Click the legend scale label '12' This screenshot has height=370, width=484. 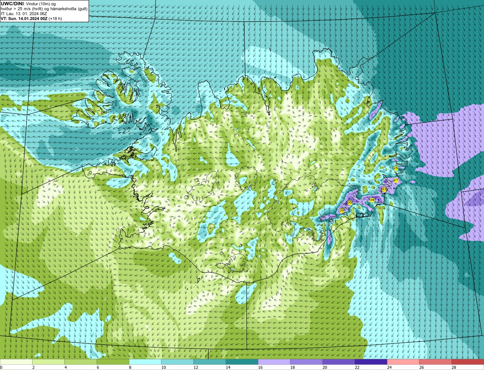[195, 367]
